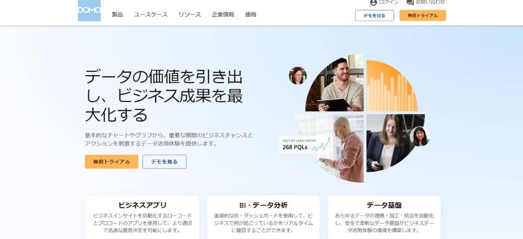
Task: Click the header デモを見る button
Action: point(374,16)
